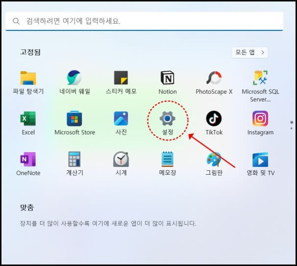Click the All apps (모든 앱) button

249,53
